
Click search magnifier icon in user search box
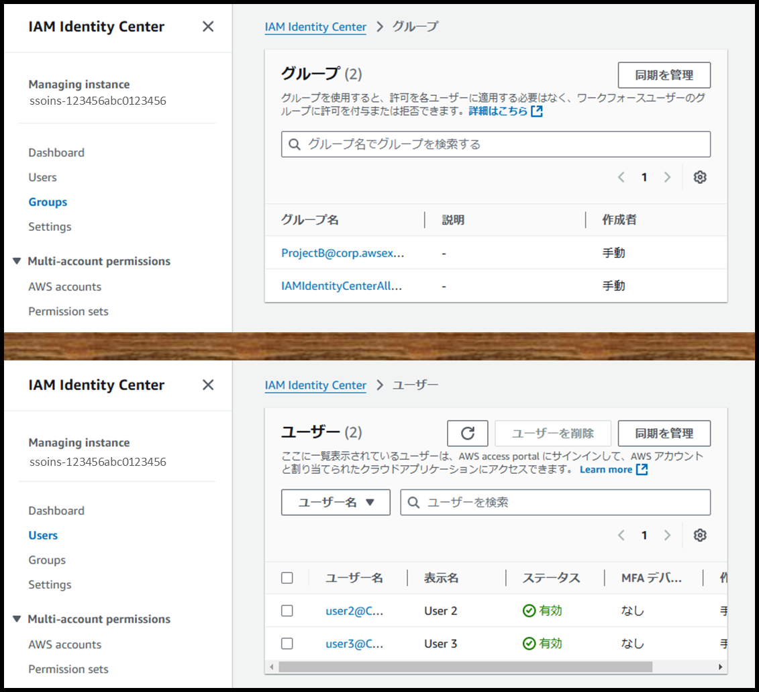tap(413, 502)
